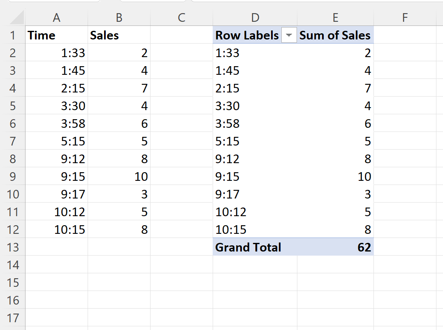
Task: Select column A header
Action: 56,17
